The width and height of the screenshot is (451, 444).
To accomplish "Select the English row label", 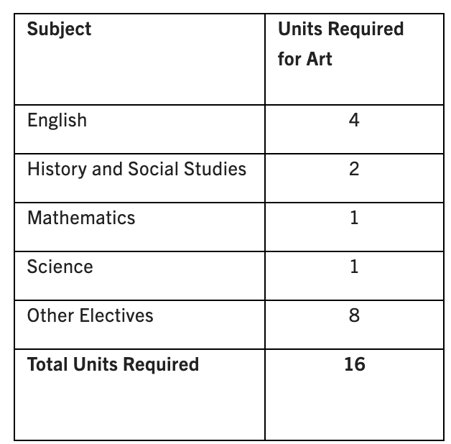I will pyautogui.click(x=57, y=120).
